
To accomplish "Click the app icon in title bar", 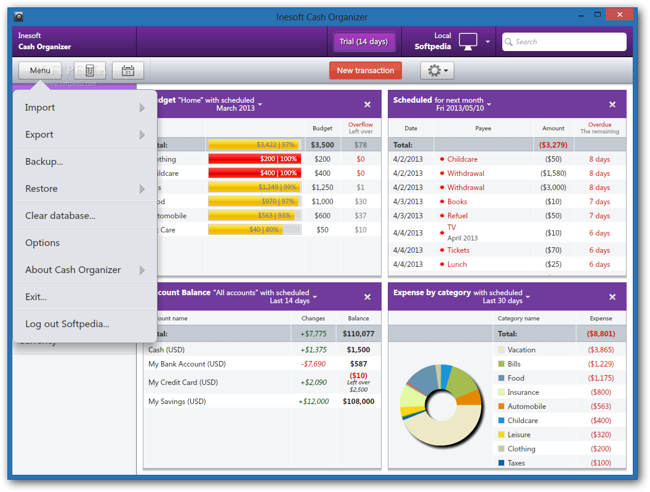I will coord(18,17).
